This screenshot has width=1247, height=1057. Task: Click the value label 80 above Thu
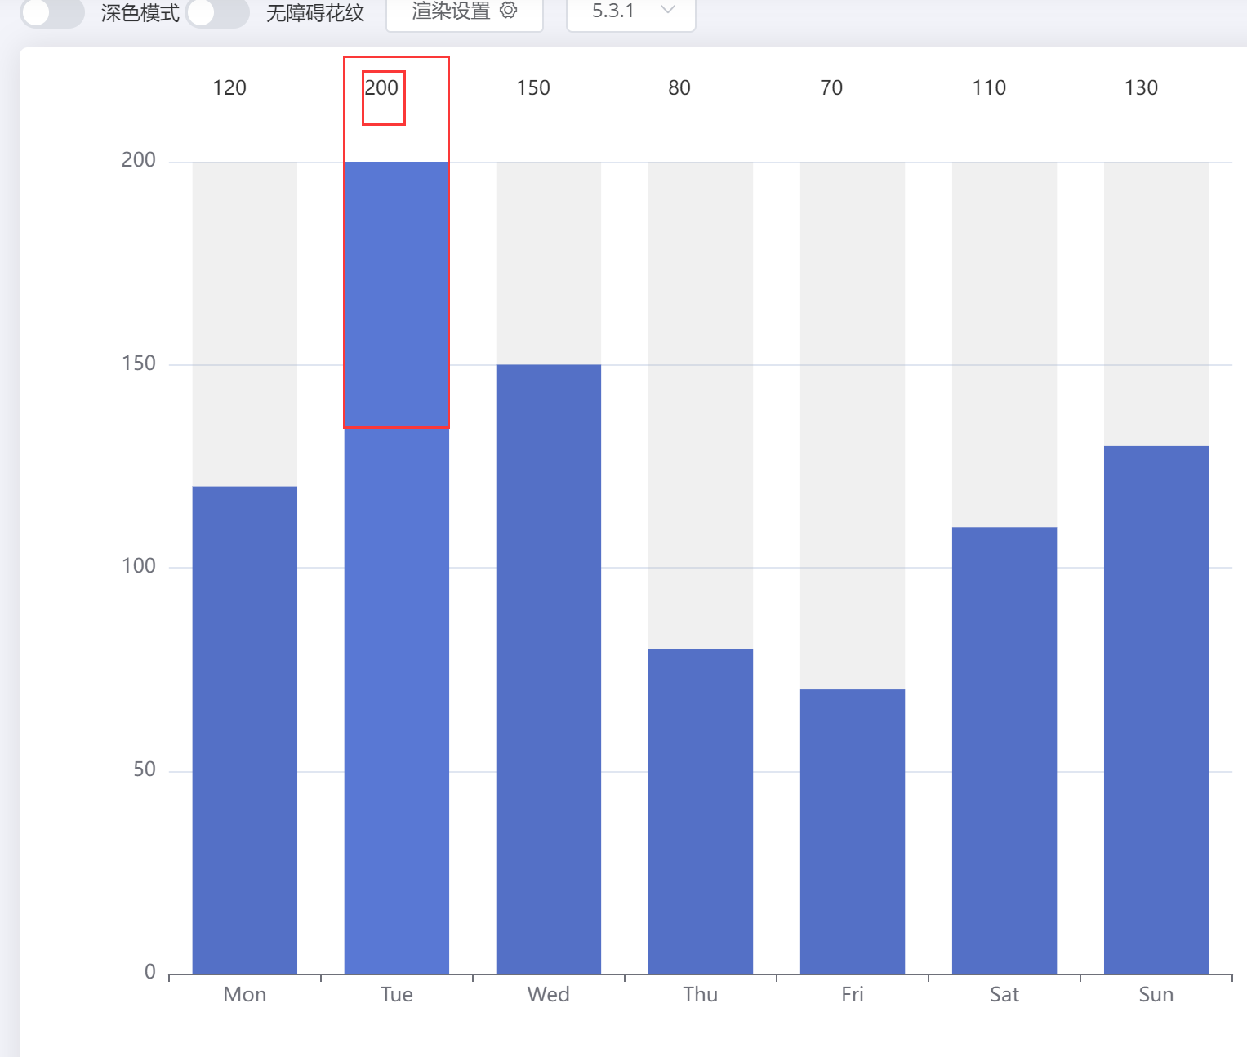tap(679, 88)
